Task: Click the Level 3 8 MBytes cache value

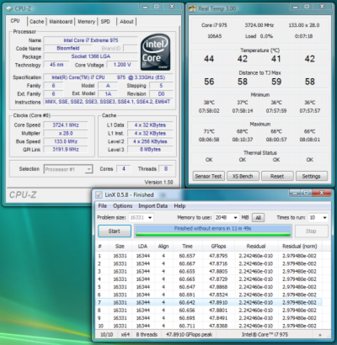Action: point(150,149)
